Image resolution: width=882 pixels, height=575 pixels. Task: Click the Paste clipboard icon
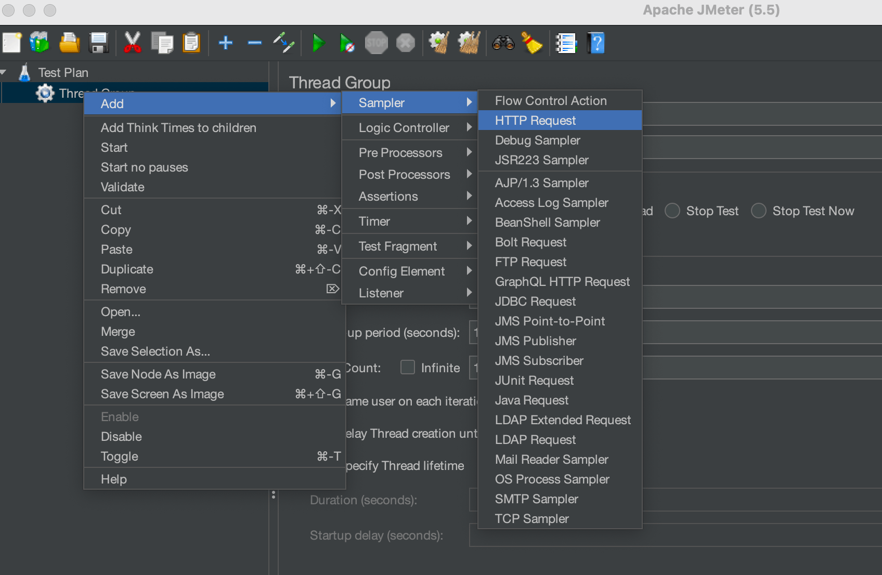[191, 43]
